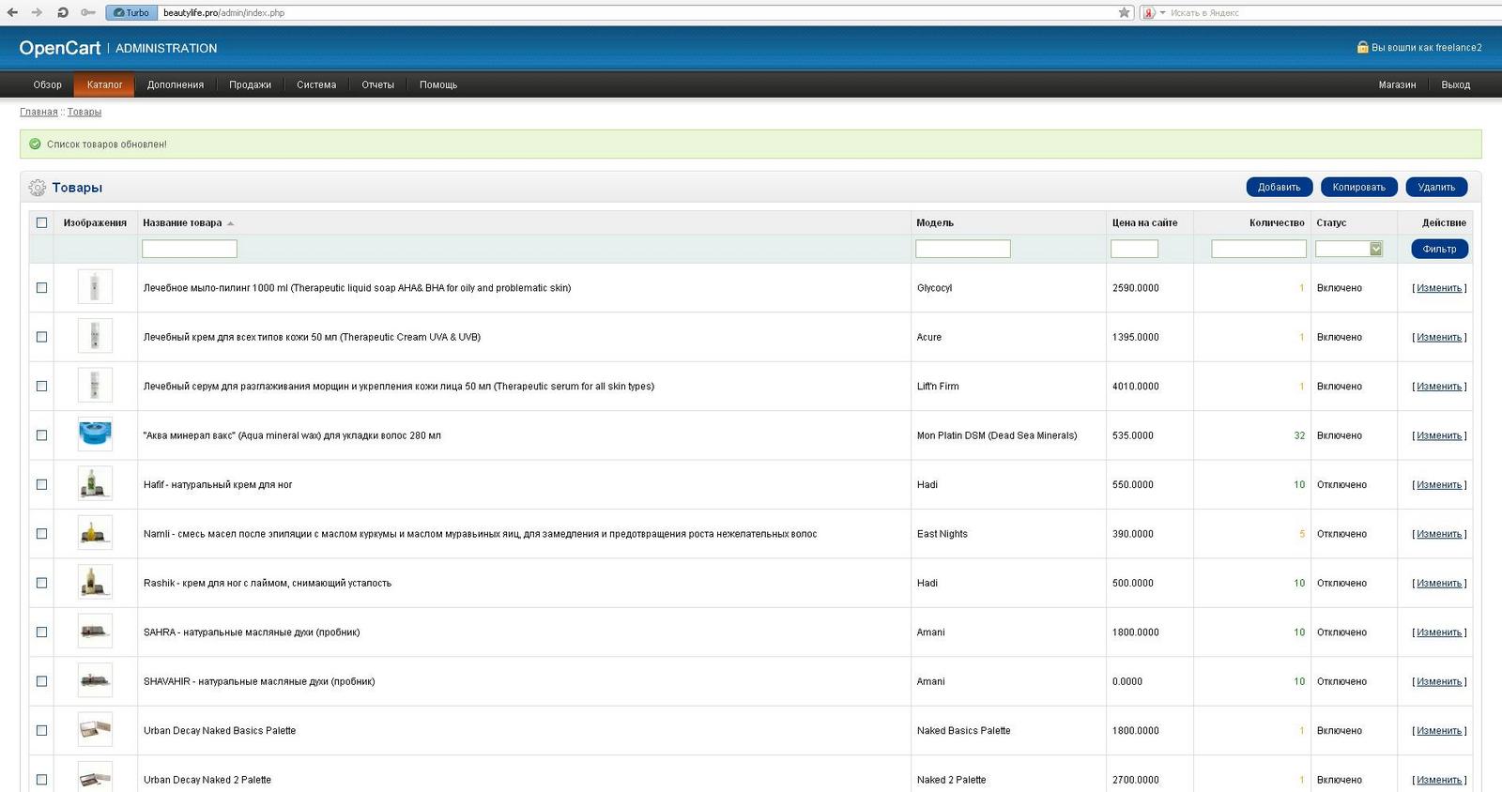The image size is (1502, 792).
Task: Open the Каталог menu
Action: [x=104, y=84]
